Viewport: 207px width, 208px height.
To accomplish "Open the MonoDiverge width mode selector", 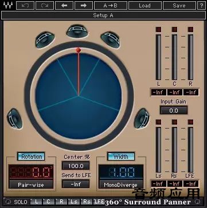I will (x=120, y=185).
